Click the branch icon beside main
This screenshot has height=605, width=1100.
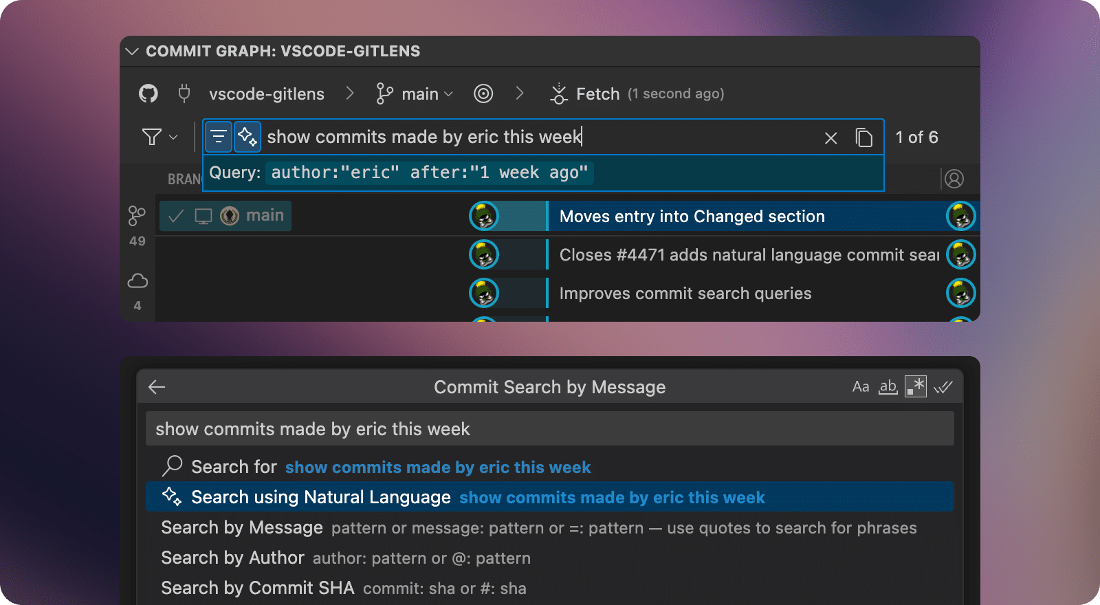[384, 93]
